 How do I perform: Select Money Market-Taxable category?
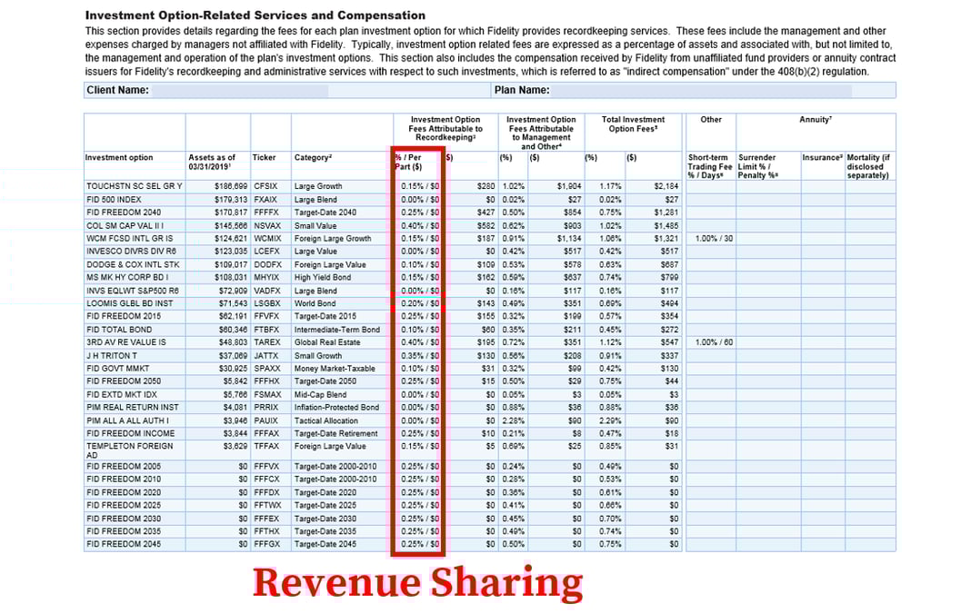(335, 368)
